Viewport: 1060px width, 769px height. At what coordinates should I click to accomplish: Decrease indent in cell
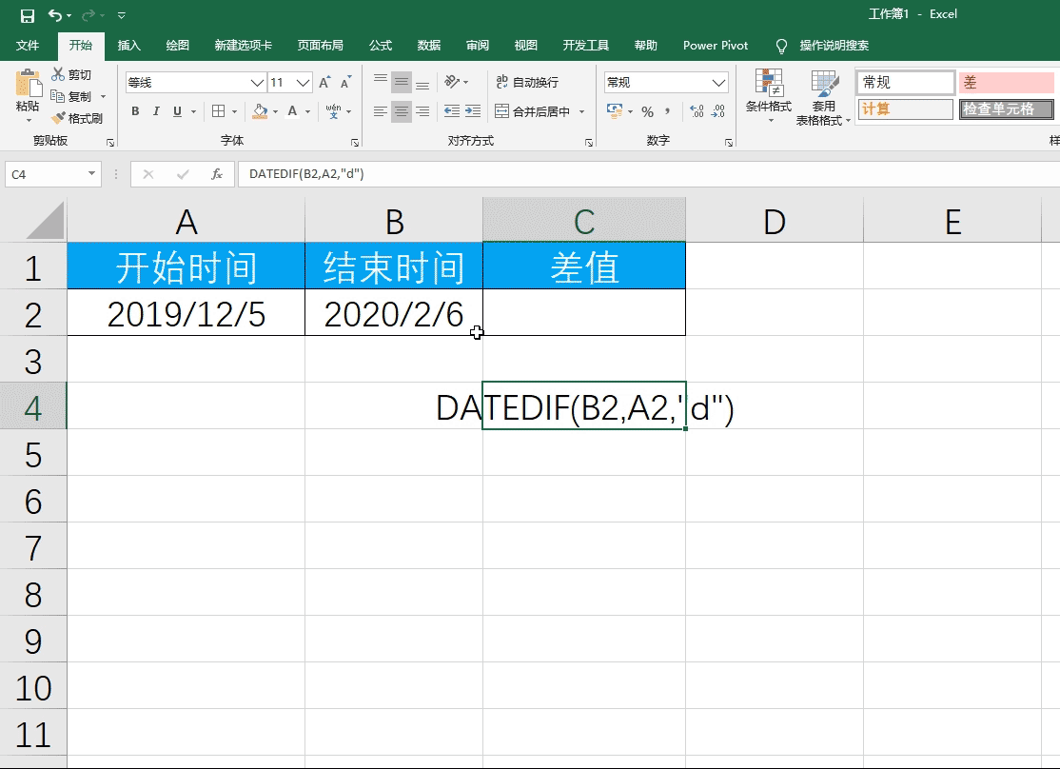452,111
